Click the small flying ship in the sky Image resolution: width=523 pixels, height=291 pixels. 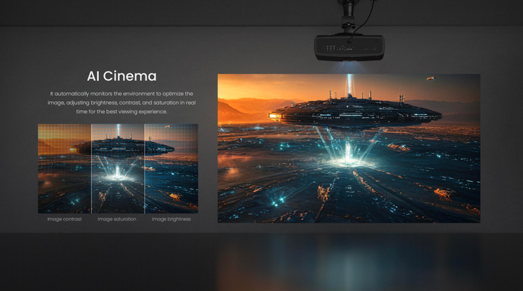[x=429, y=79]
